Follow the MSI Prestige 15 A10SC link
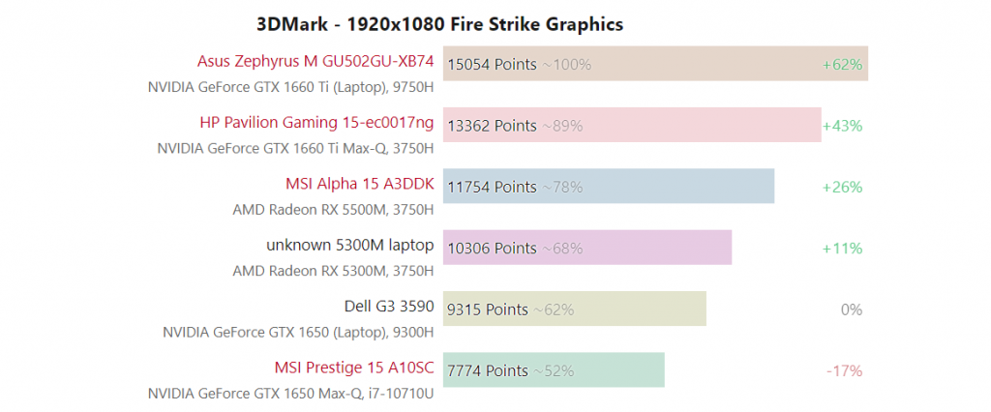991x412 pixels. tap(354, 368)
